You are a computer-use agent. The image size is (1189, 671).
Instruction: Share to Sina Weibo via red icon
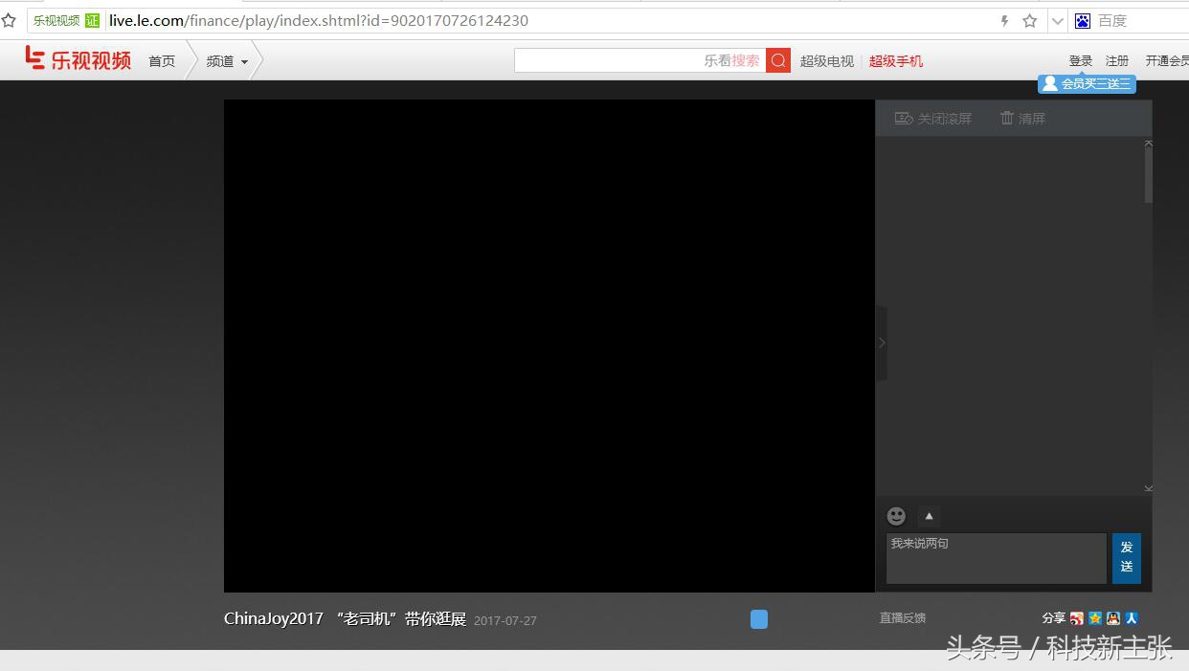(1077, 618)
